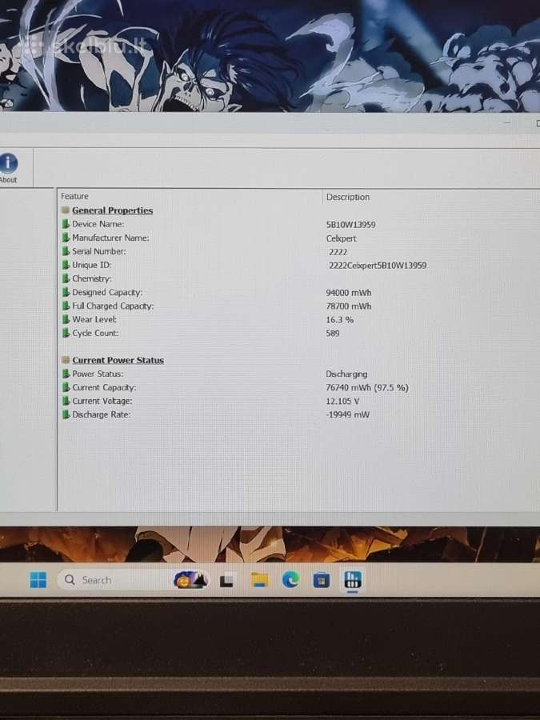Select the Discharge Rate row label
This screenshot has height=720, width=540.
tap(102, 414)
